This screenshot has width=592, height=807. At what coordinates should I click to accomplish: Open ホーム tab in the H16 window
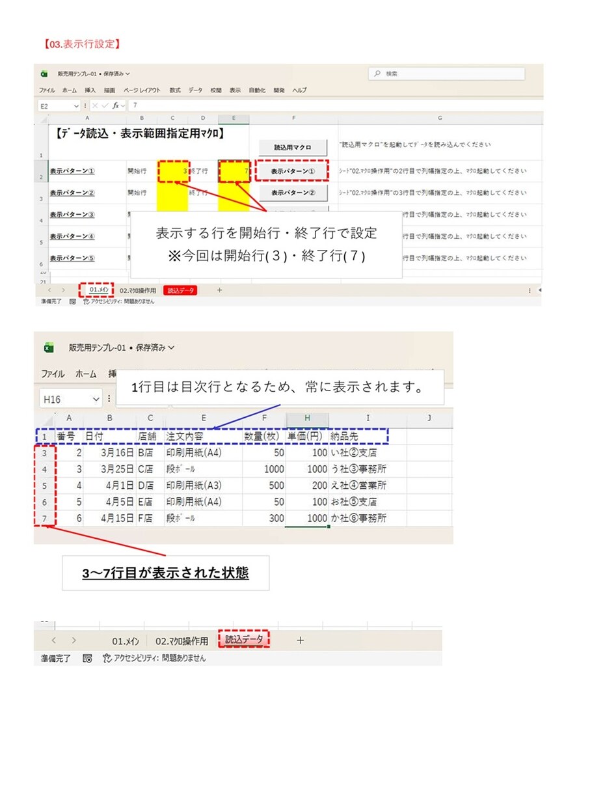(86, 374)
